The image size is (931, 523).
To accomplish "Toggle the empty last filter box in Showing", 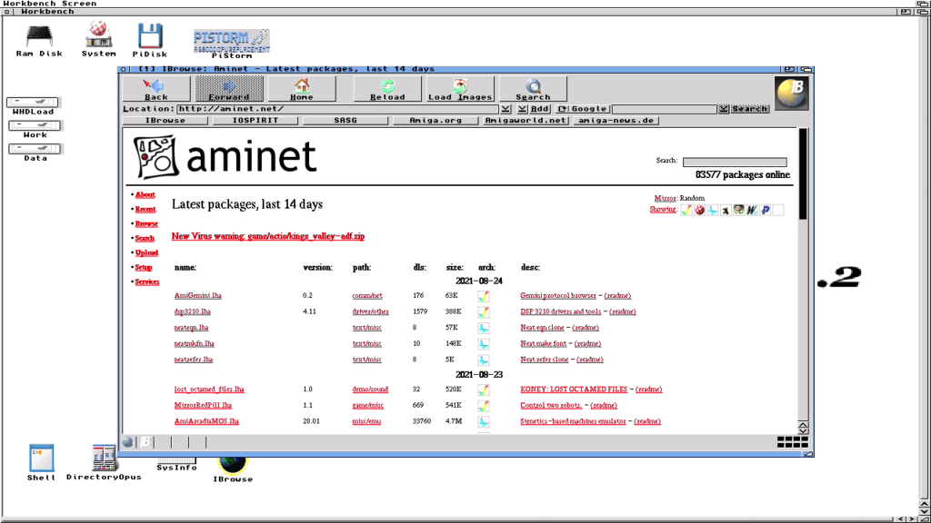I will (778, 210).
